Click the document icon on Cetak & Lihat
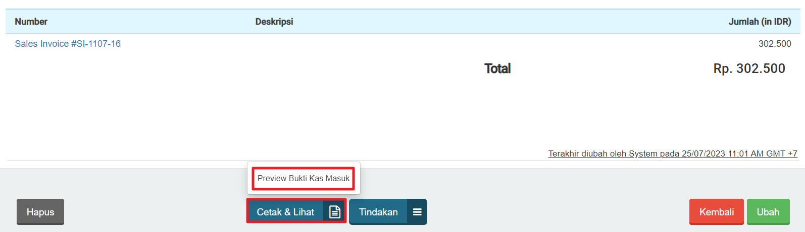Screen dimensions: 805x232 [x=334, y=212]
